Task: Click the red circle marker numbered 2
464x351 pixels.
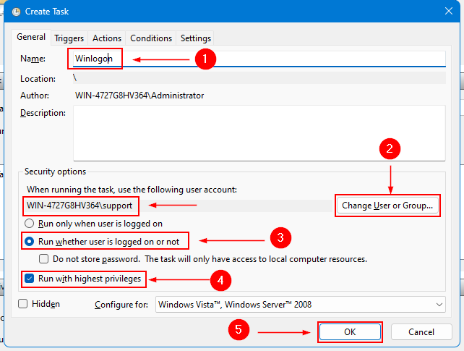Action: click(390, 150)
